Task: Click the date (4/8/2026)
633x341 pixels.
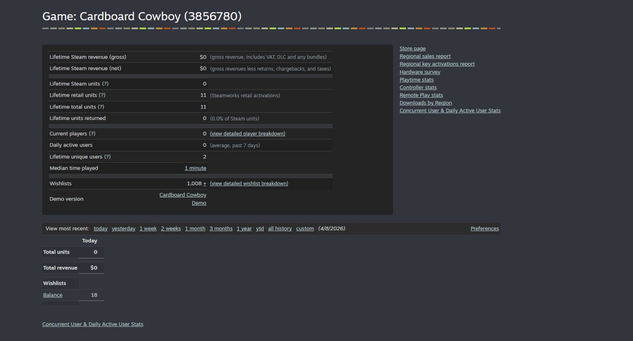Action: (x=332, y=229)
